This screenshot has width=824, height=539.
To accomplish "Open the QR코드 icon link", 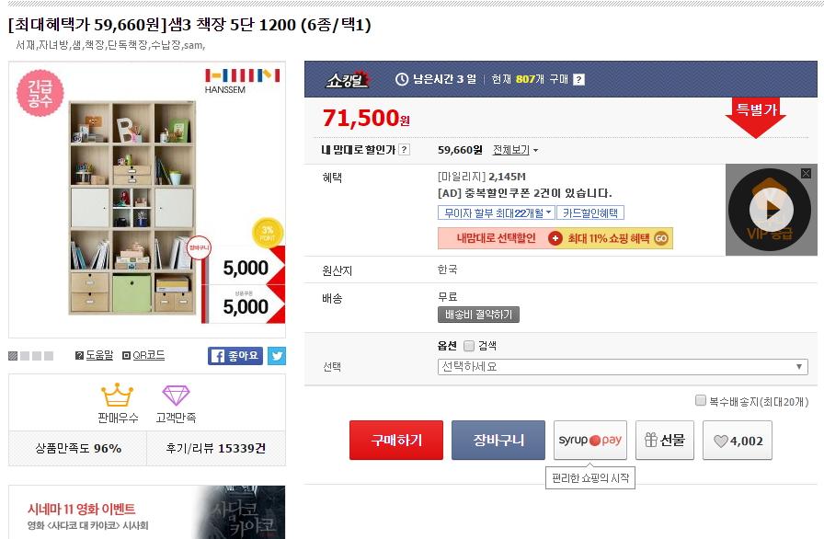I will [126, 356].
